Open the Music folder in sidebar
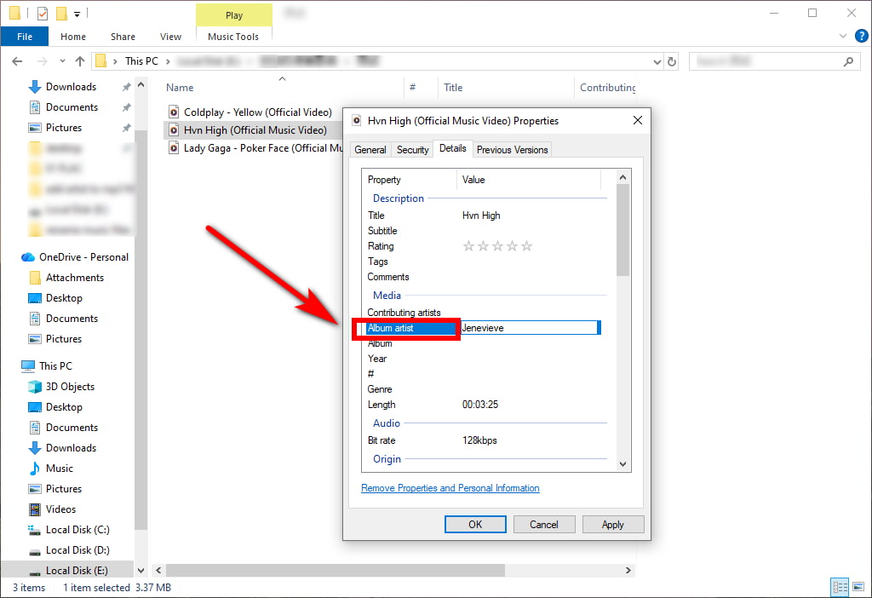Image resolution: width=872 pixels, height=598 pixels. point(59,469)
